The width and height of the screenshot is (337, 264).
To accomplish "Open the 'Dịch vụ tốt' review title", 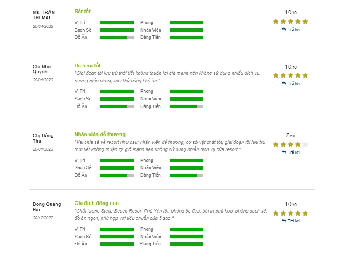I will 88,66.
